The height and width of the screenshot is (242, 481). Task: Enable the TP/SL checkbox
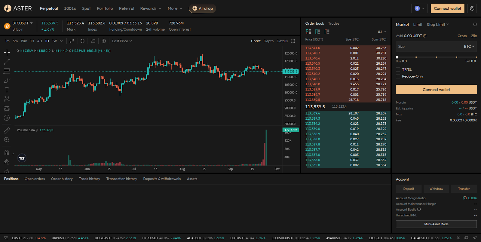[398, 69]
